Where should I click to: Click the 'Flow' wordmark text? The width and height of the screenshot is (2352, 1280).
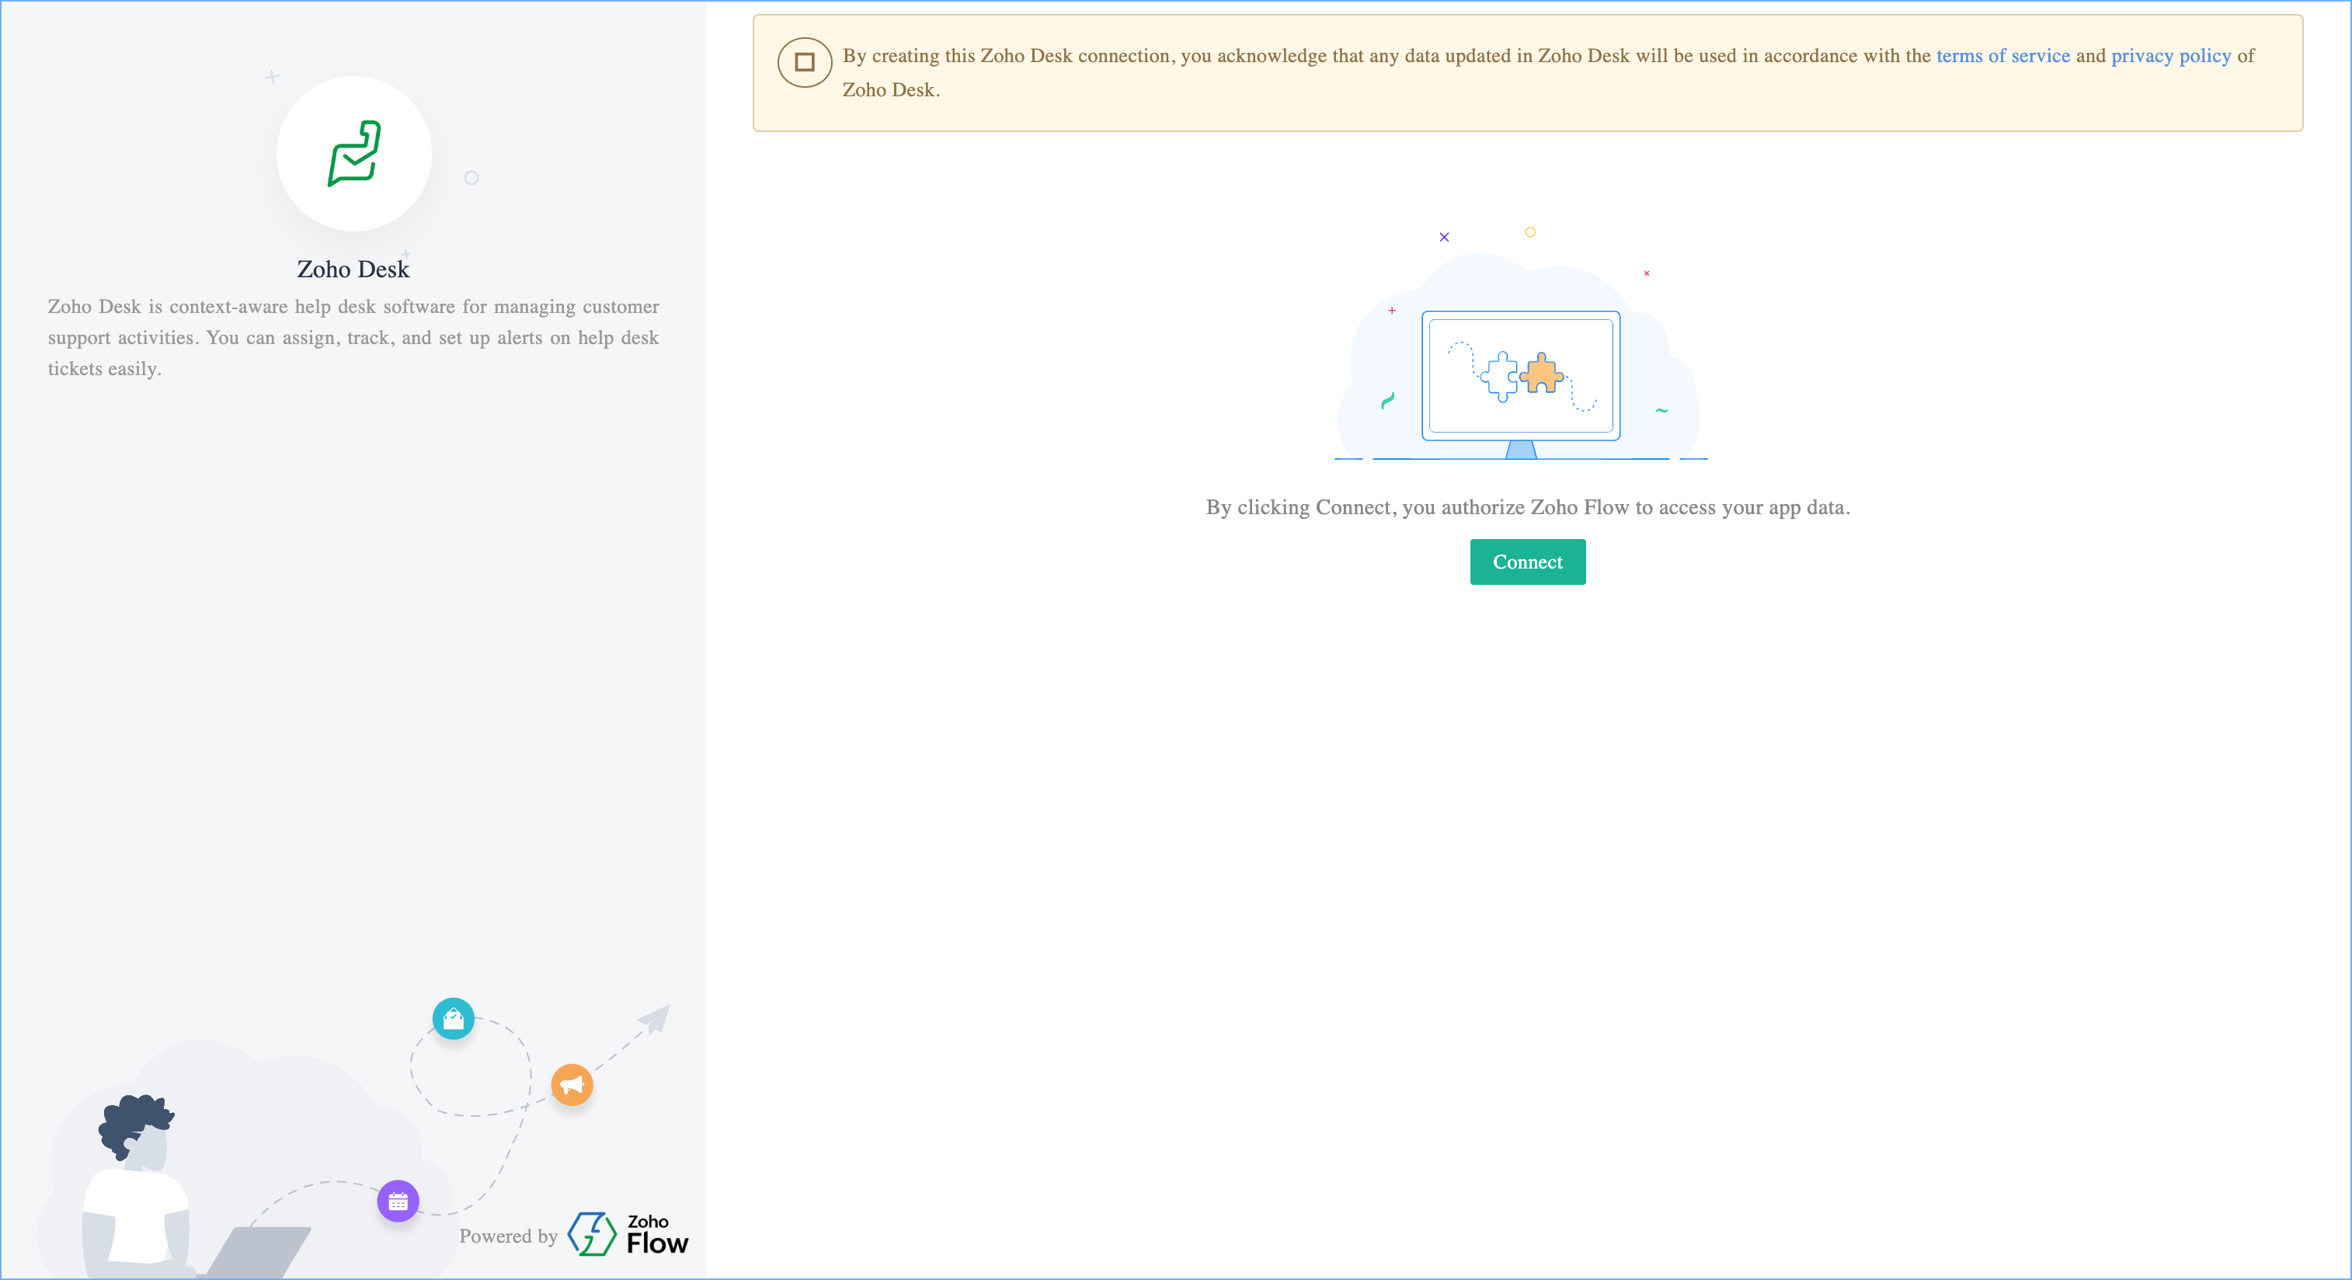click(657, 1243)
